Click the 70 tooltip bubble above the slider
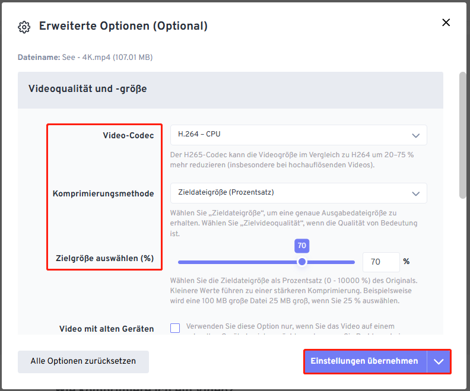 [302, 246]
